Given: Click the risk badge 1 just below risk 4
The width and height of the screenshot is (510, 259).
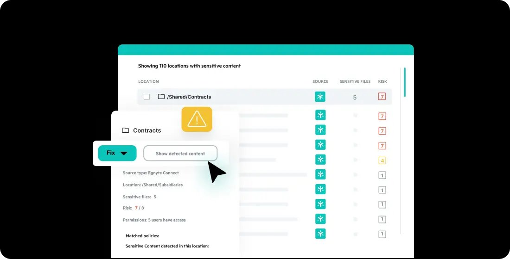Looking at the screenshot, I should click(x=382, y=175).
